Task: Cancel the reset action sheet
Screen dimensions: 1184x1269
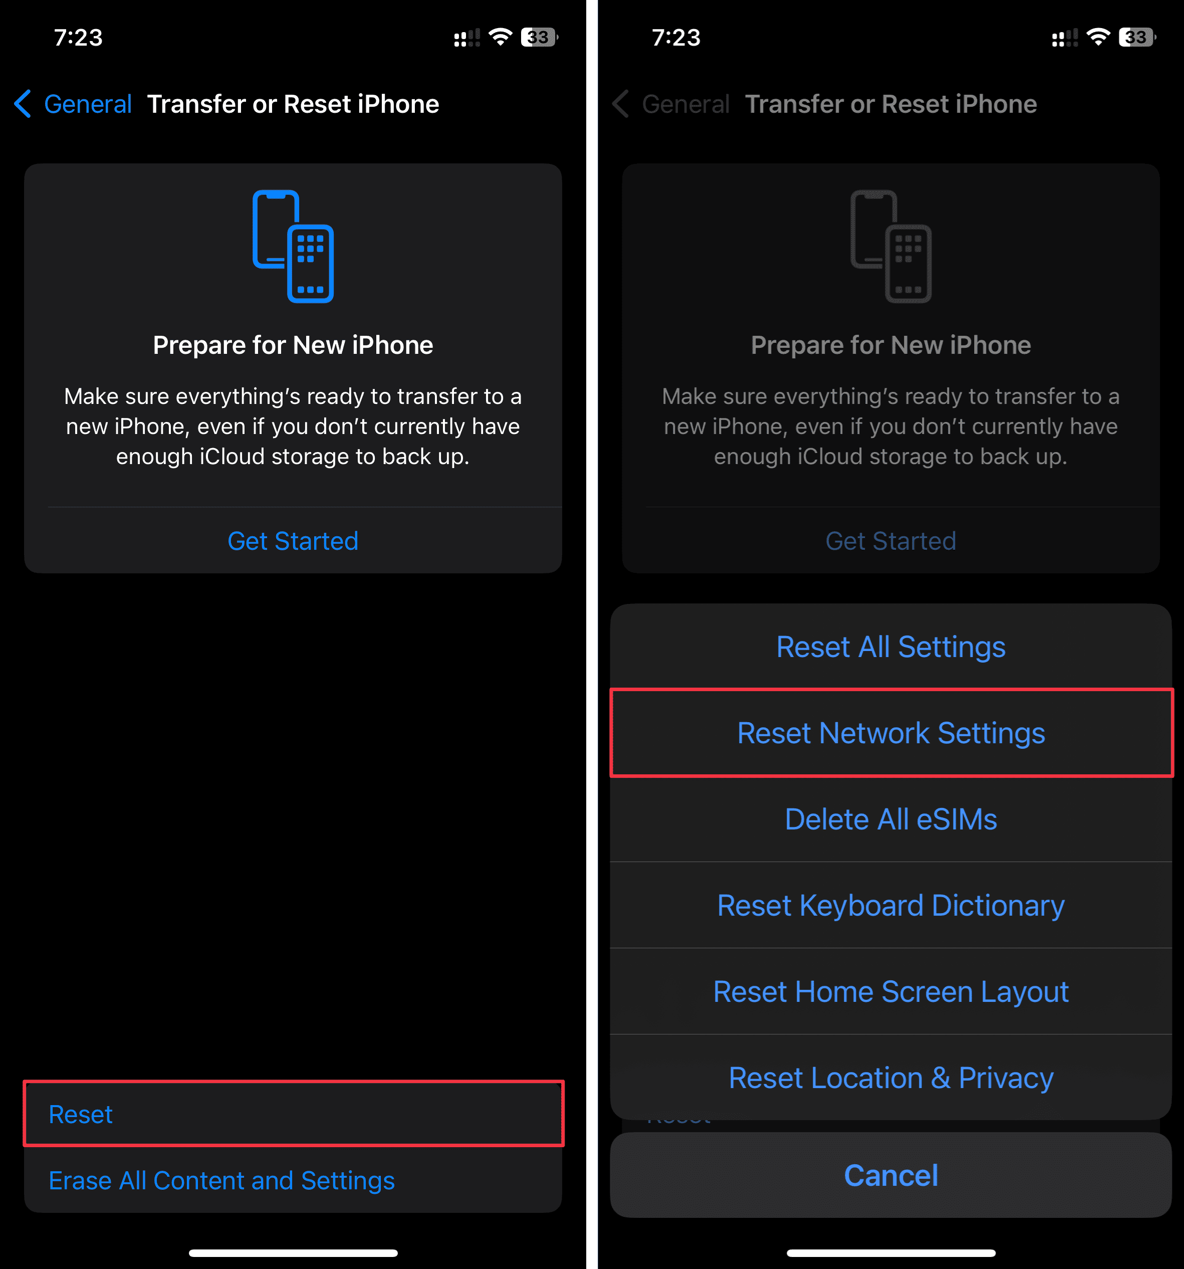Action: (891, 1175)
